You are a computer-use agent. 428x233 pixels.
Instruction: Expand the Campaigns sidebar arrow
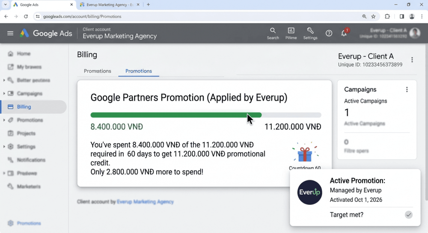point(4,94)
